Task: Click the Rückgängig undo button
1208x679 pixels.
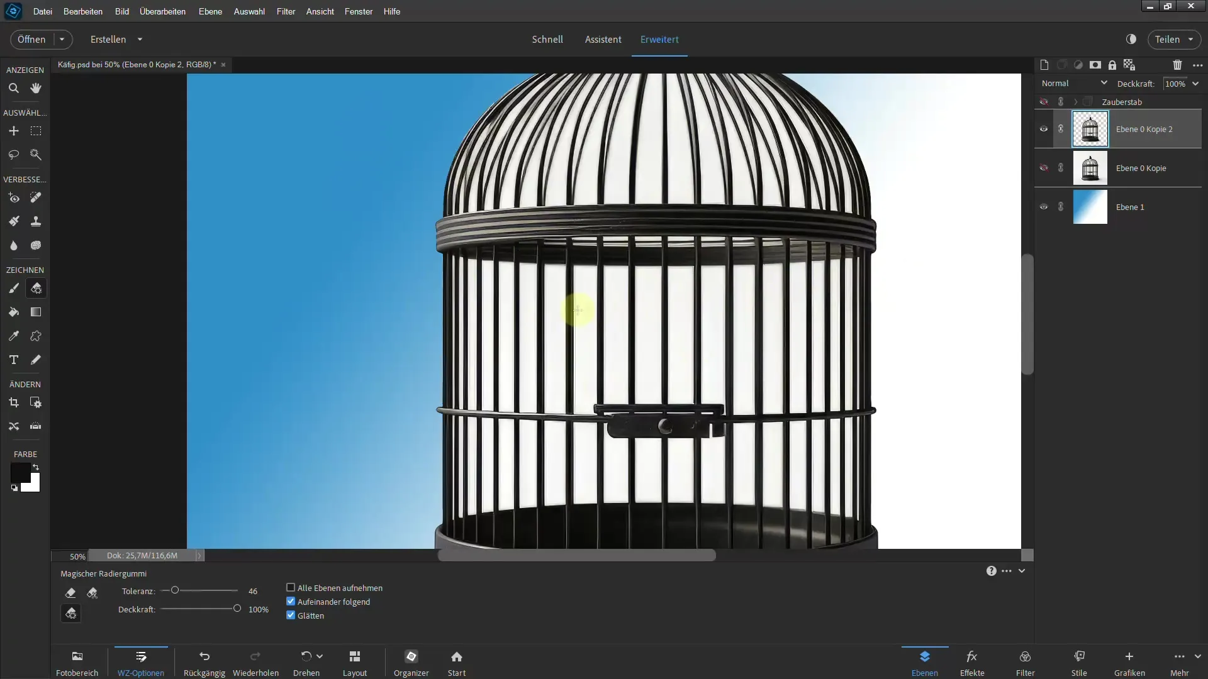Action: [204, 663]
